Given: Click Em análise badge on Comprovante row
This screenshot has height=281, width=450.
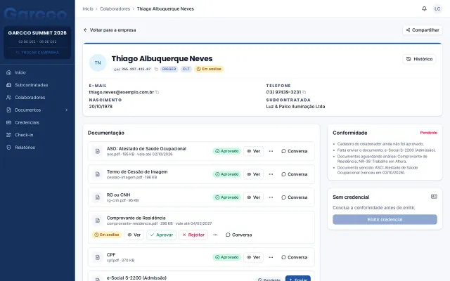Looking at the screenshot, I should [x=106, y=235].
